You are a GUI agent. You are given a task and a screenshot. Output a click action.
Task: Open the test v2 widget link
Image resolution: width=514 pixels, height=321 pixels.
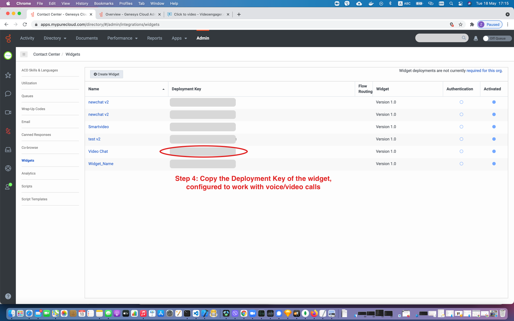94,139
